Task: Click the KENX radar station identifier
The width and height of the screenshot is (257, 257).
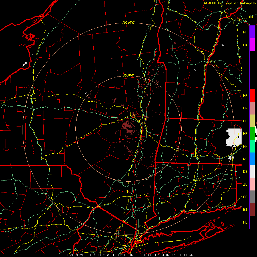Action: [147, 255]
